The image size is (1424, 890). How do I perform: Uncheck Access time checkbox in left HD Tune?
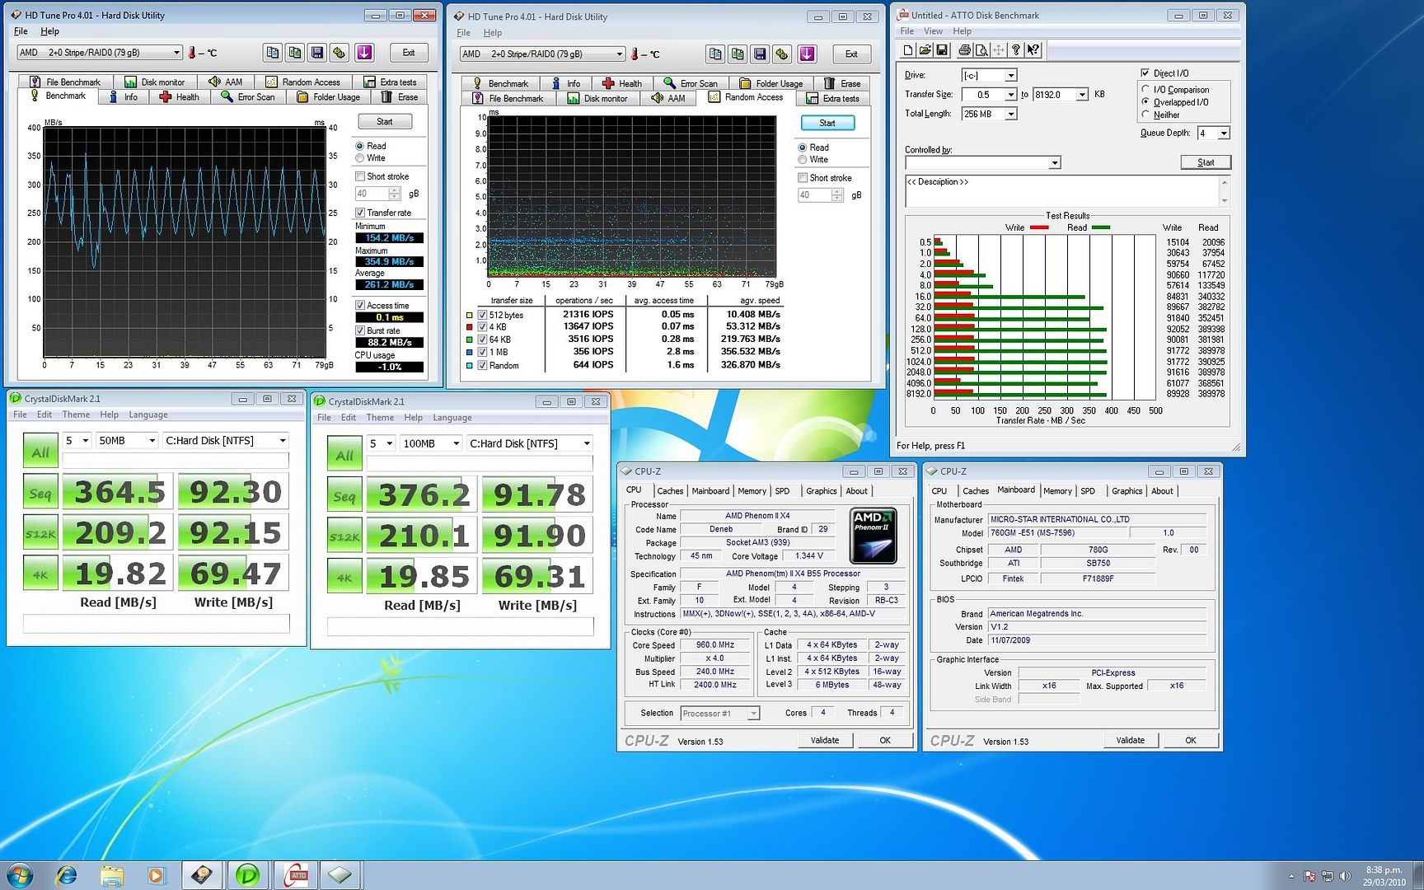coord(360,305)
